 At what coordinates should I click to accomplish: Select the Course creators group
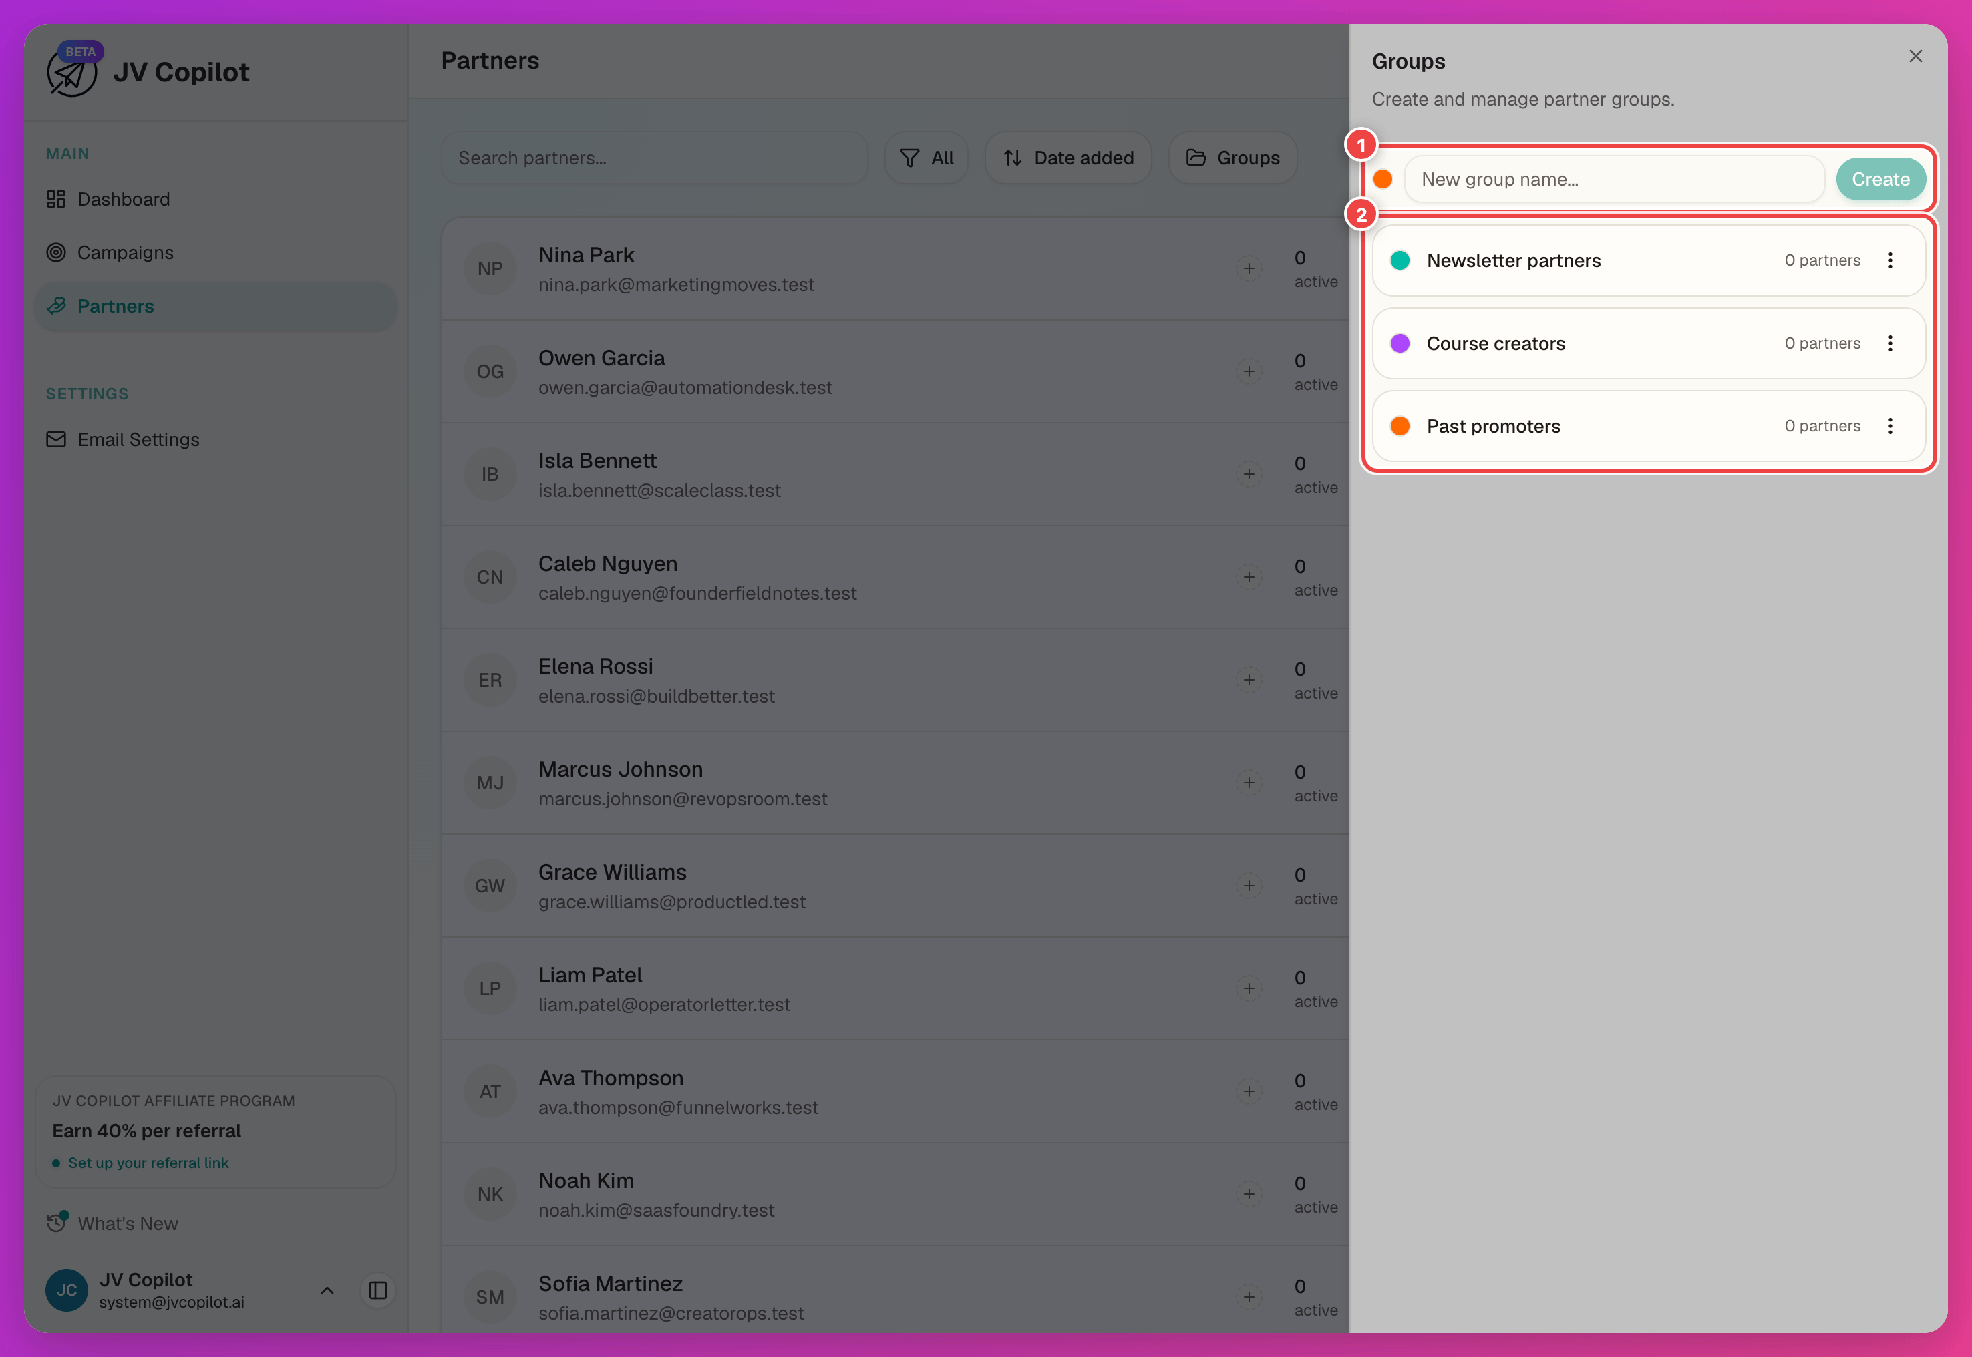1648,343
